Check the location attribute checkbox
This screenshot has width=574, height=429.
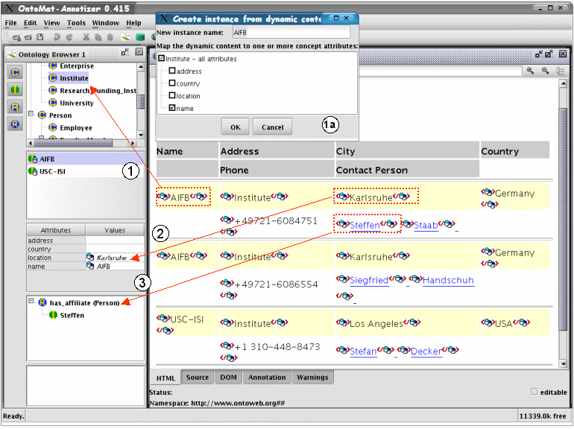(x=172, y=95)
